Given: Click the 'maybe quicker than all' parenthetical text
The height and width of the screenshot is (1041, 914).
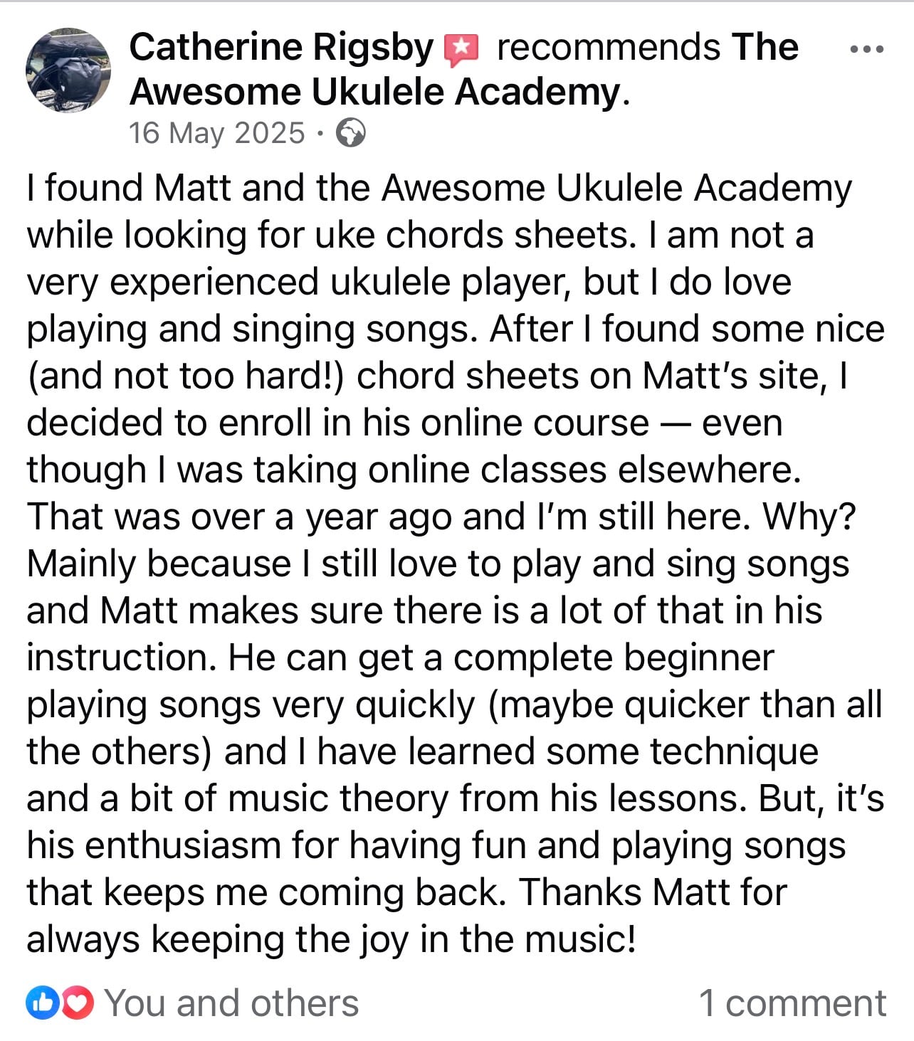Looking at the screenshot, I should 685,705.
